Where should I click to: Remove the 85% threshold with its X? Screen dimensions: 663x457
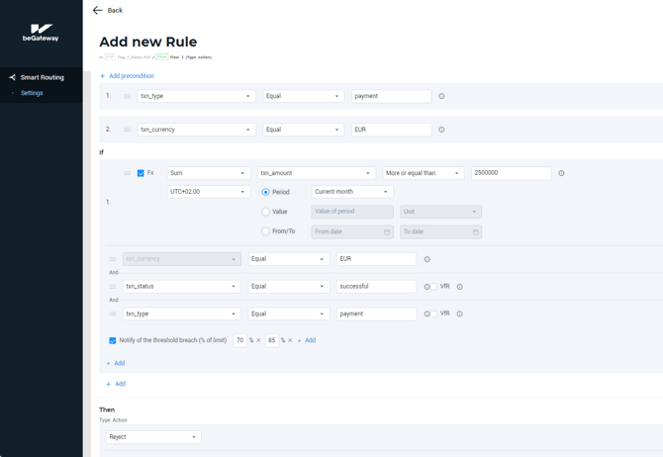[x=290, y=340]
